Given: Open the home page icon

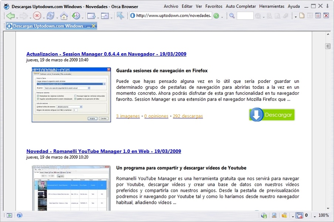Looking at the screenshot, I should tap(64, 16).
